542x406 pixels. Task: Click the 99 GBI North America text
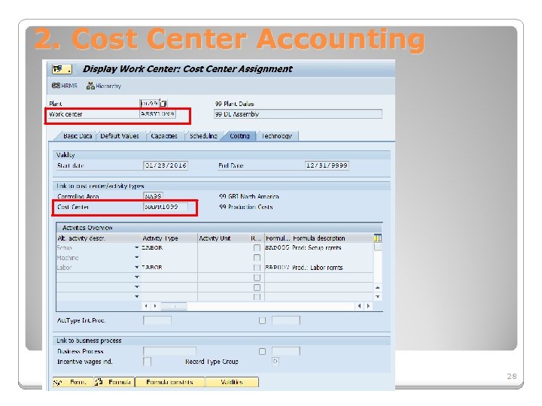pyautogui.click(x=249, y=196)
